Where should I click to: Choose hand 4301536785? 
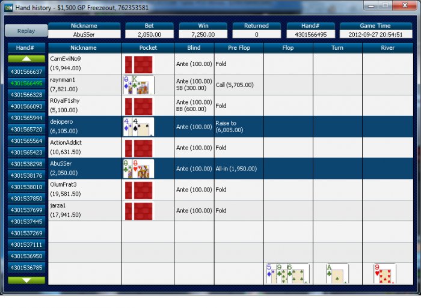(26, 268)
